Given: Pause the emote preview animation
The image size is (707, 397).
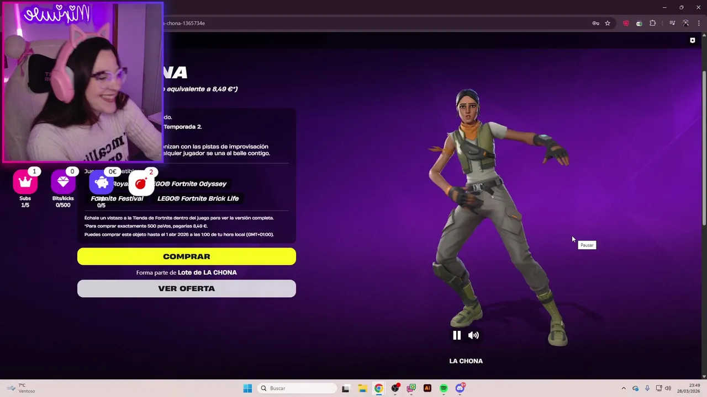Looking at the screenshot, I should [457, 335].
